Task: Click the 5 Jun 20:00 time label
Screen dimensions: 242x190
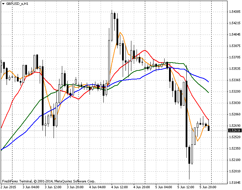Action: 208,187
